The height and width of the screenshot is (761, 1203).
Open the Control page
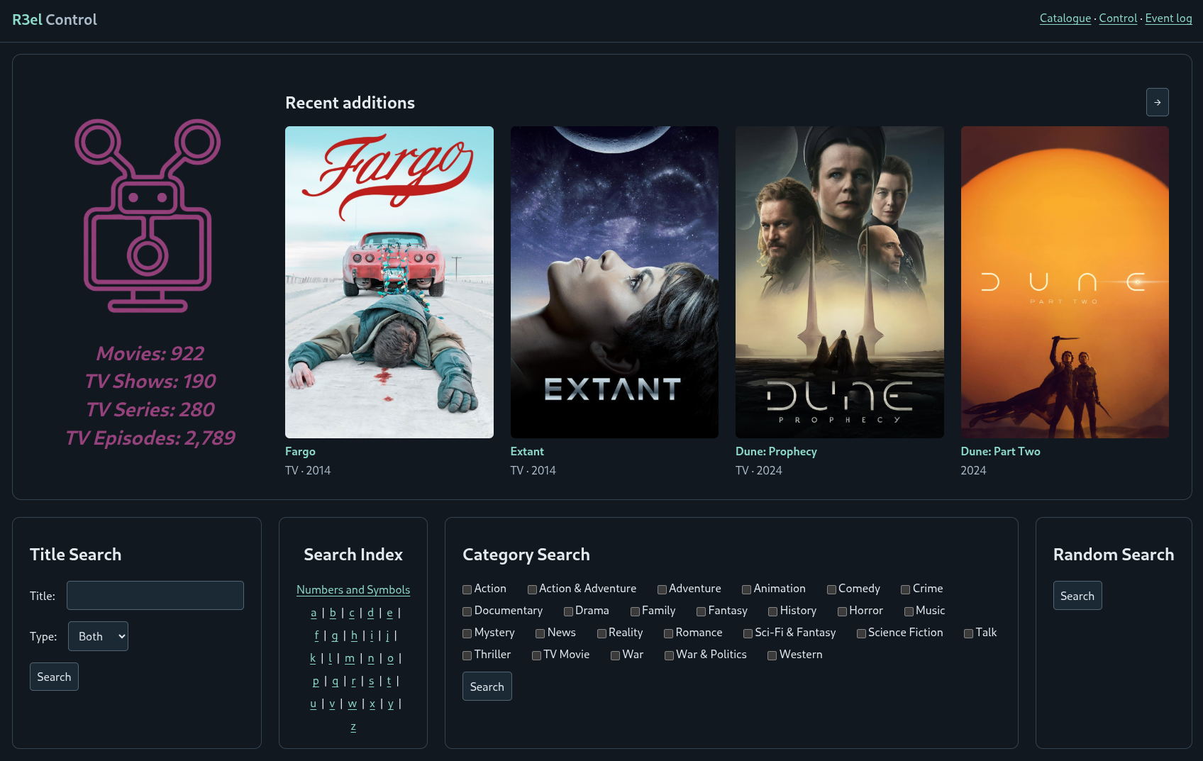click(x=1118, y=18)
